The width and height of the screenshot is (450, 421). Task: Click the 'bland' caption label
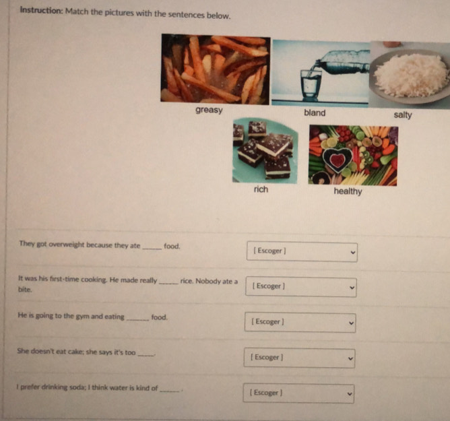315,112
